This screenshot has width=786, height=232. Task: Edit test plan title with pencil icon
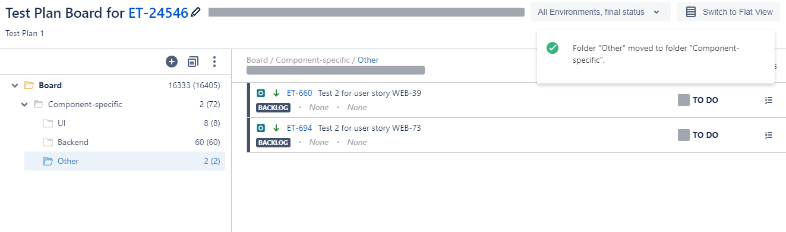[196, 12]
